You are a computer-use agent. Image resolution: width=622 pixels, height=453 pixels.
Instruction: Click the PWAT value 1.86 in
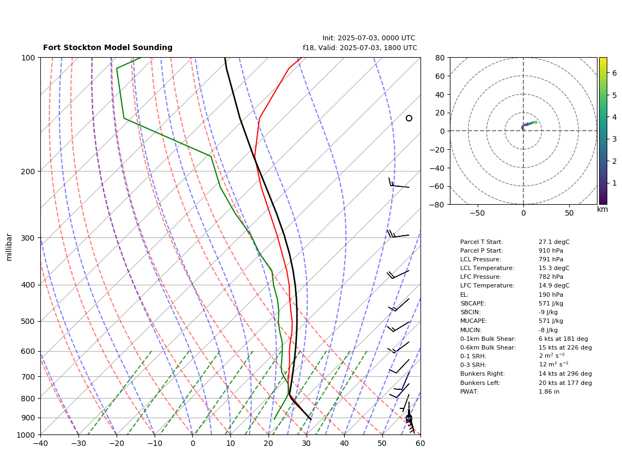tap(549, 391)
